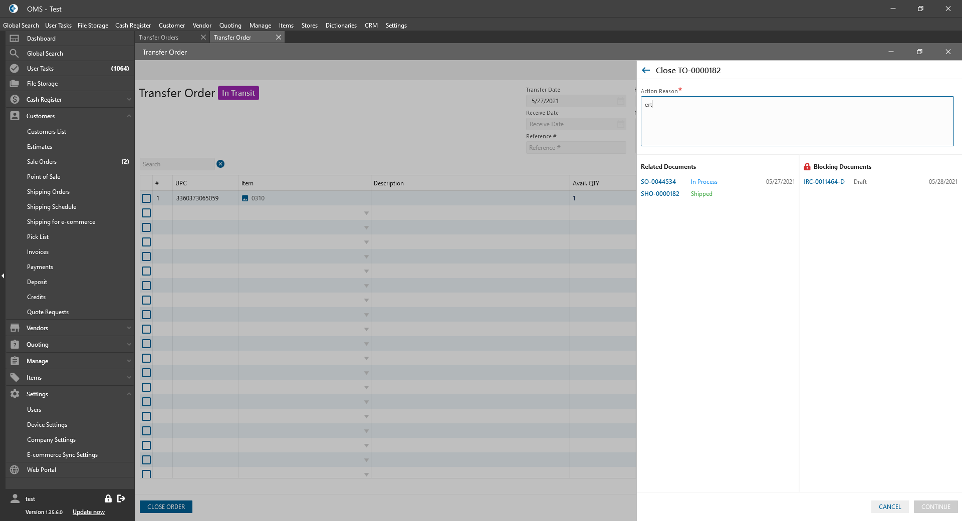Image resolution: width=962 pixels, height=521 pixels.
Task: Click the CANCEL button
Action: point(889,507)
